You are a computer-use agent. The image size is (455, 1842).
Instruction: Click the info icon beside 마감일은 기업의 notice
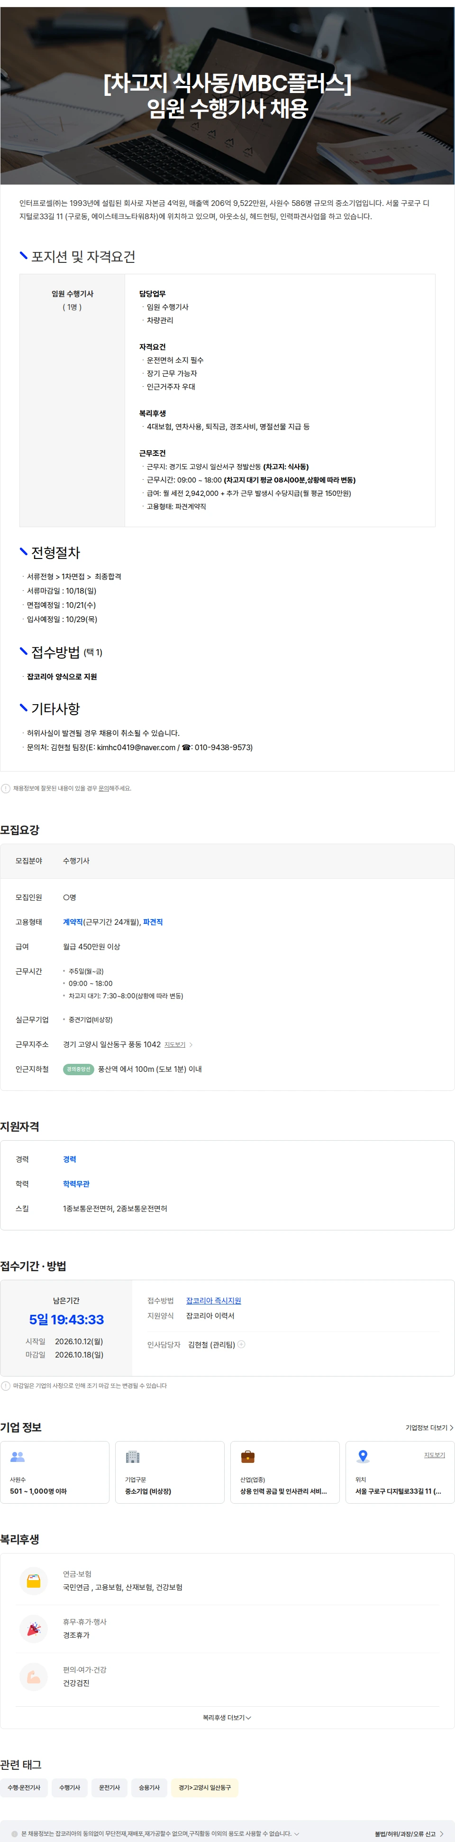pyautogui.click(x=6, y=1386)
